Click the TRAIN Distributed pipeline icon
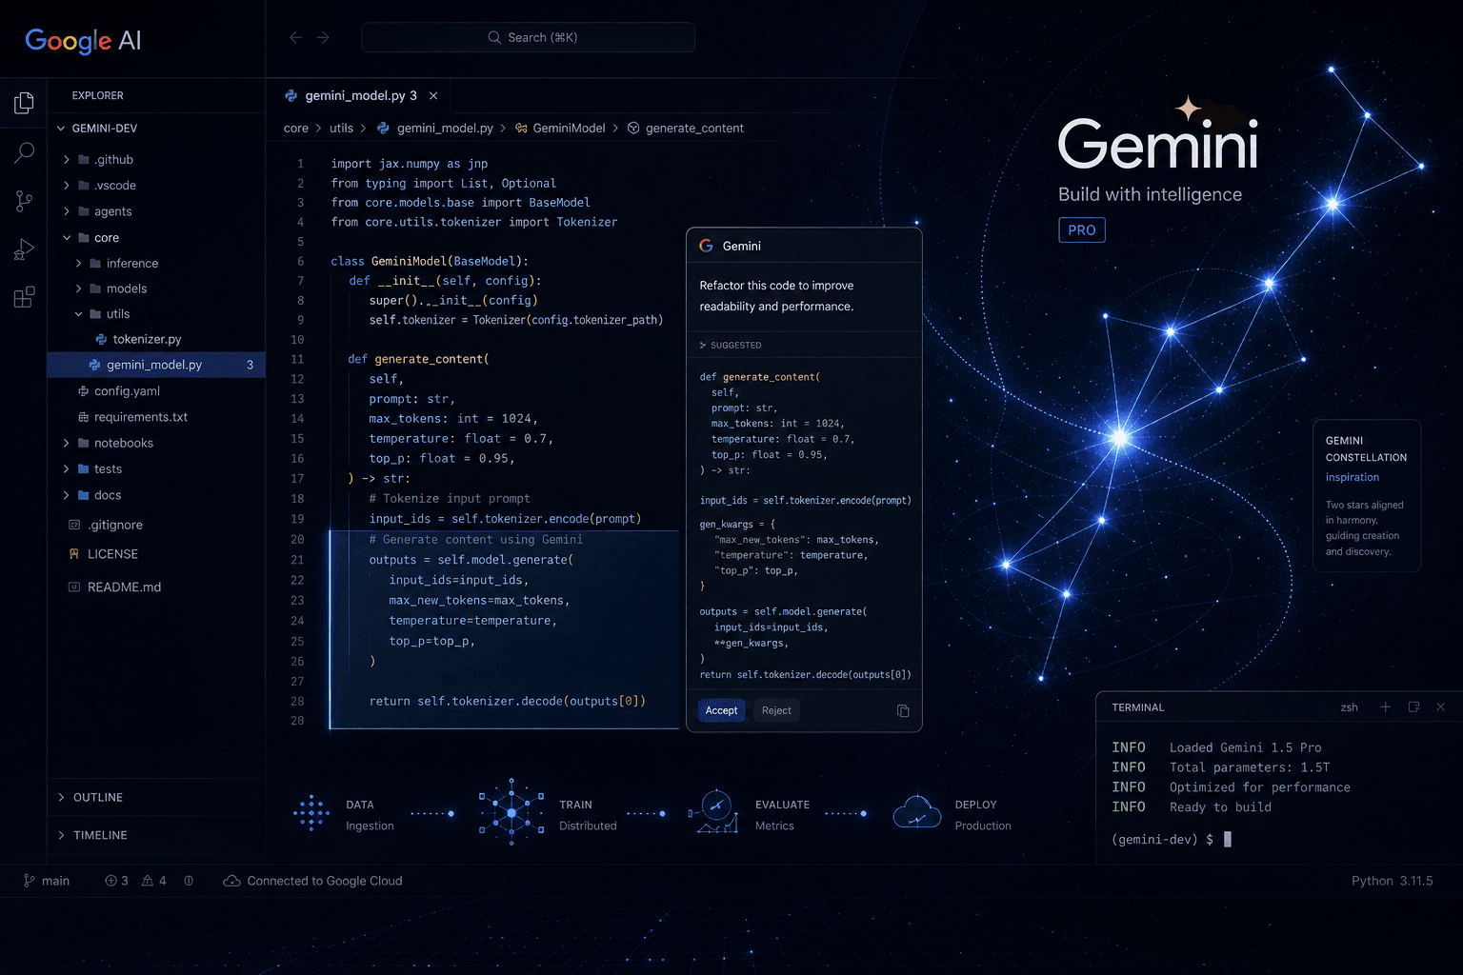1463x975 pixels. (511, 812)
